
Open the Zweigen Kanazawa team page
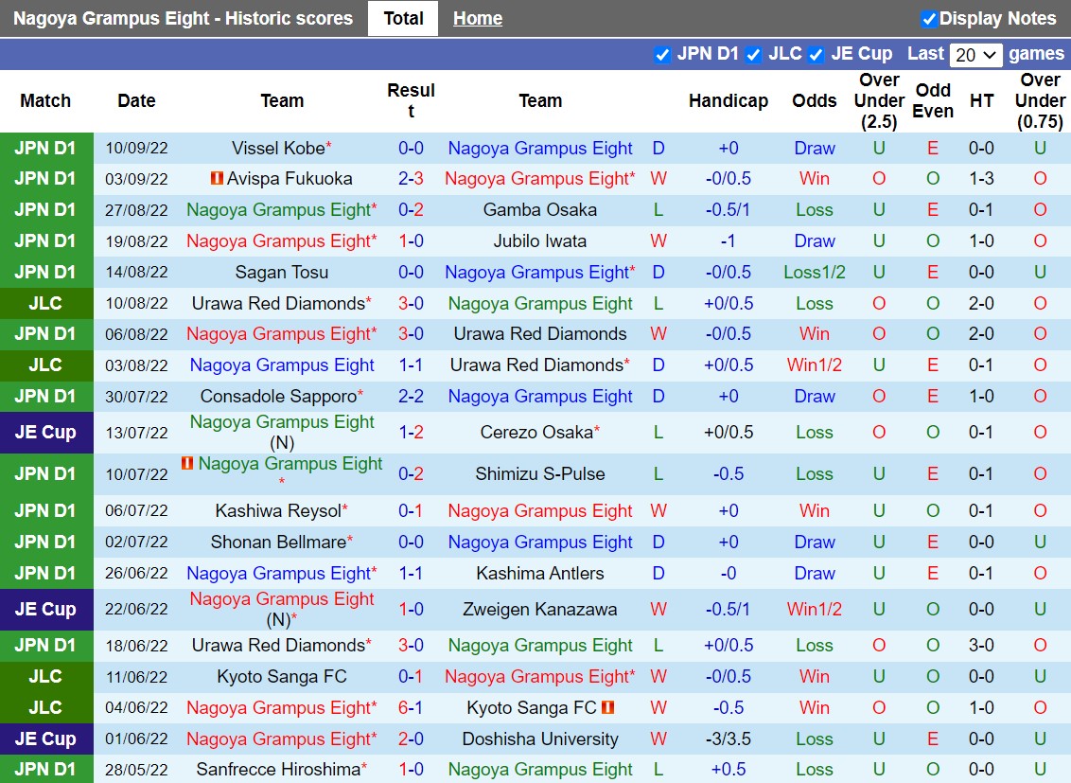[x=539, y=609]
